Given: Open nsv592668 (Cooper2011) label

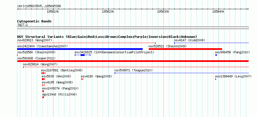Looking at the screenshot, I should 36,58.
